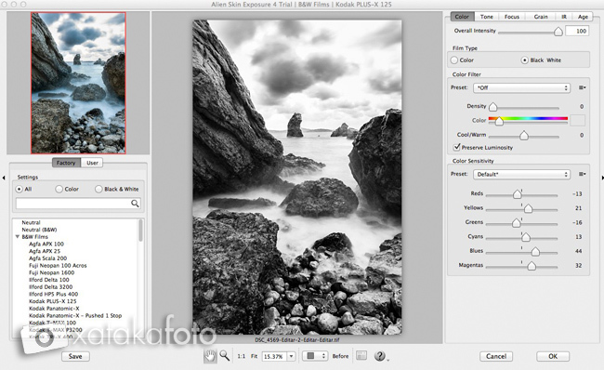
Task: Select the All settings radio button
Action: point(19,189)
